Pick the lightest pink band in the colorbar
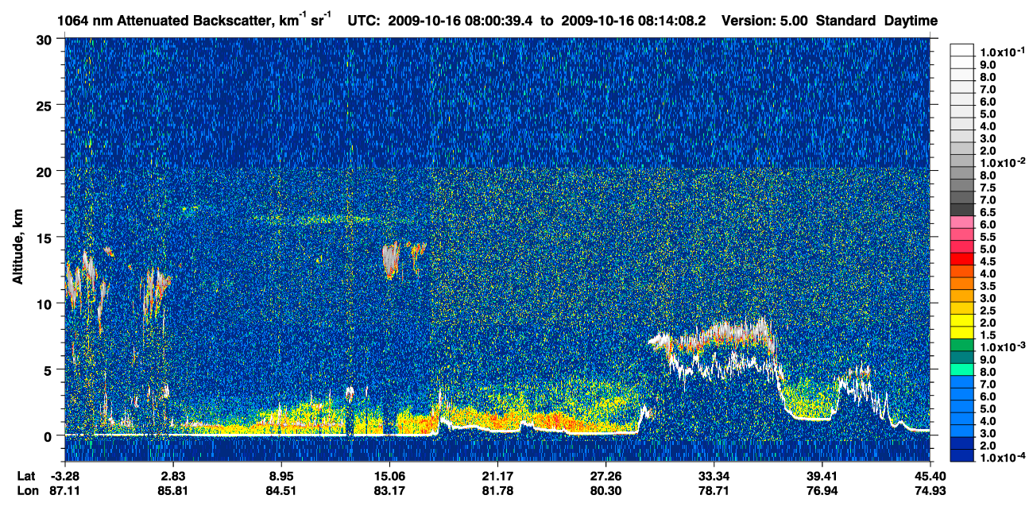 tap(962, 222)
